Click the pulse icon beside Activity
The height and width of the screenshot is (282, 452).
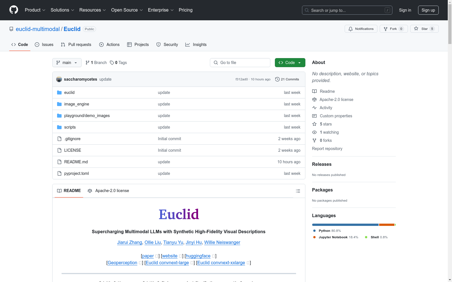(x=314, y=108)
